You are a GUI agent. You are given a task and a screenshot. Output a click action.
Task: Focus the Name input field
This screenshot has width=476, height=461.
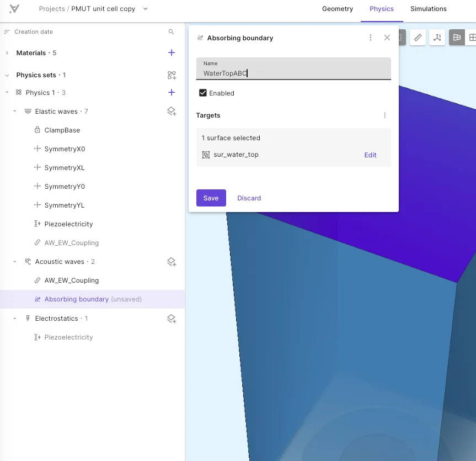[x=293, y=68]
